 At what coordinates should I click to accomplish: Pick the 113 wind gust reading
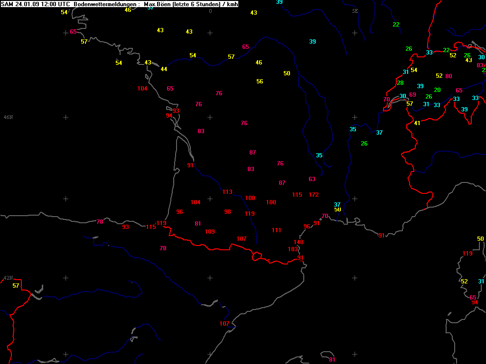[227, 192]
